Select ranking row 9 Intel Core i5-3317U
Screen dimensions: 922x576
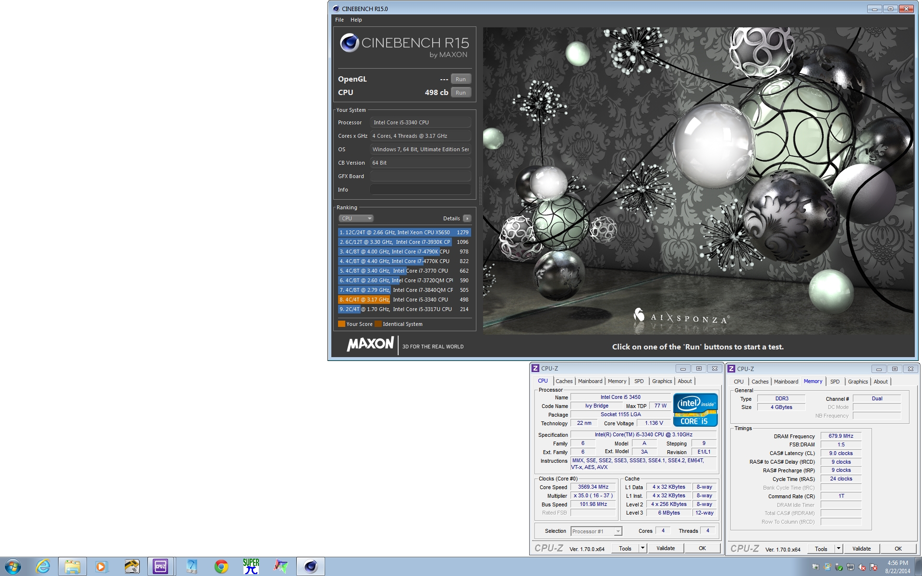(404, 309)
